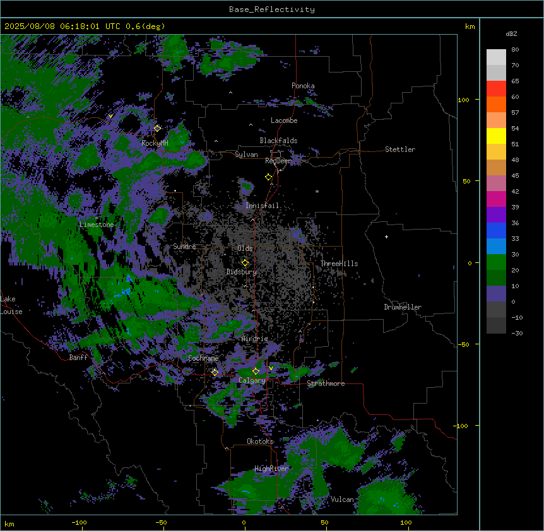Screen dimensions: 544x531
Task: Click the yellow diamond marker south of RedDeer
Action: coord(269,177)
